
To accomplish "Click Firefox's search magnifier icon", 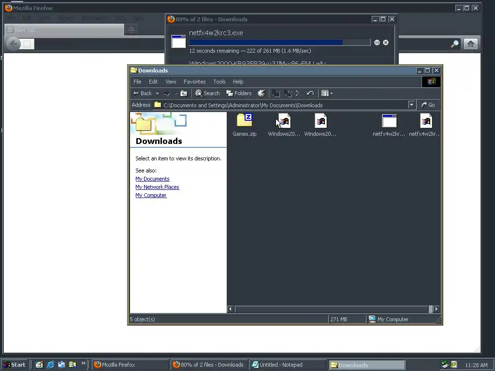I will click(x=455, y=44).
